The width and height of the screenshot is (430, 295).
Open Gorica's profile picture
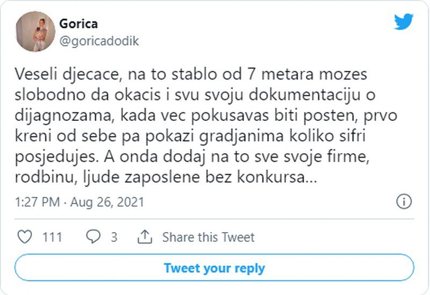(x=35, y=32)
